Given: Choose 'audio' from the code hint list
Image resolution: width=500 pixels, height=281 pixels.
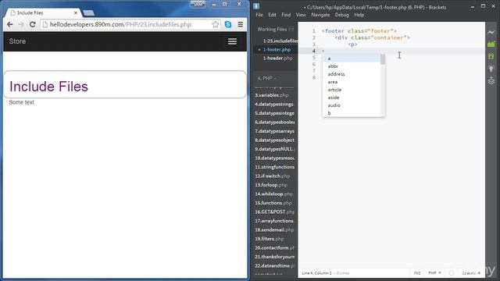Looking at the screenshot, I should (352, 105).
